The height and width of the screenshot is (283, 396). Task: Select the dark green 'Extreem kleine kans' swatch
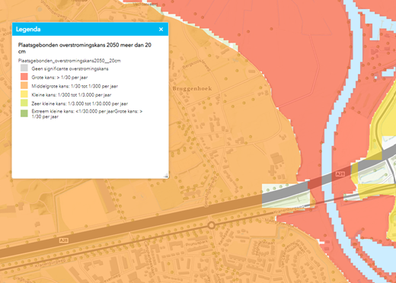click(24, 113)
